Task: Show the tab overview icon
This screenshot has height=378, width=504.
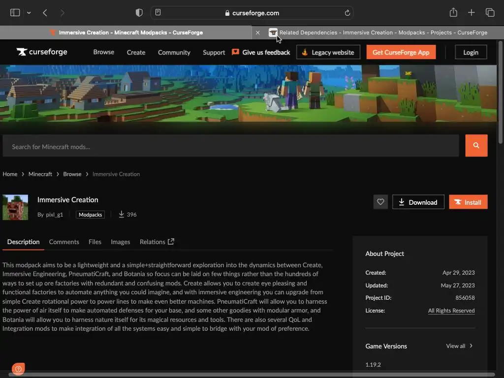Action: coord(490,12)
